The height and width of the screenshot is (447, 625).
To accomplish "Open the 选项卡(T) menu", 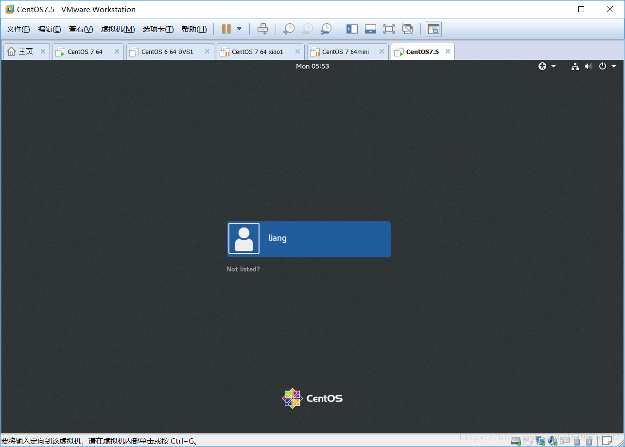I will [x=158, y=29].
